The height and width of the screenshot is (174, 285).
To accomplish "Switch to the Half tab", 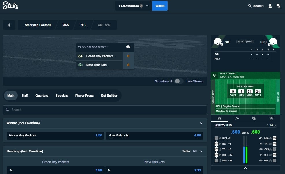I will (25, 96).
